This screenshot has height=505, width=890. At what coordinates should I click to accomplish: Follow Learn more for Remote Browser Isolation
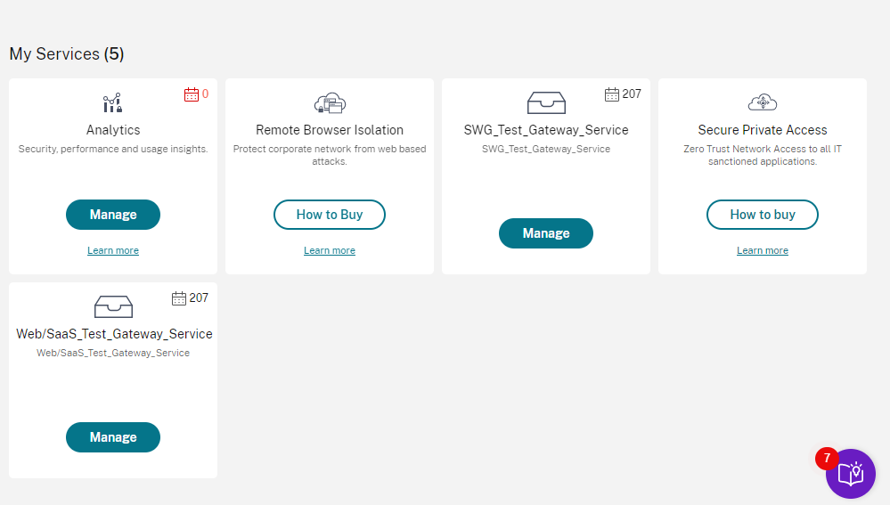(x=330, y=251)
